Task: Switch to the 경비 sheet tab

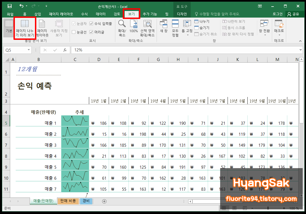Action: [x=86, y=201]
